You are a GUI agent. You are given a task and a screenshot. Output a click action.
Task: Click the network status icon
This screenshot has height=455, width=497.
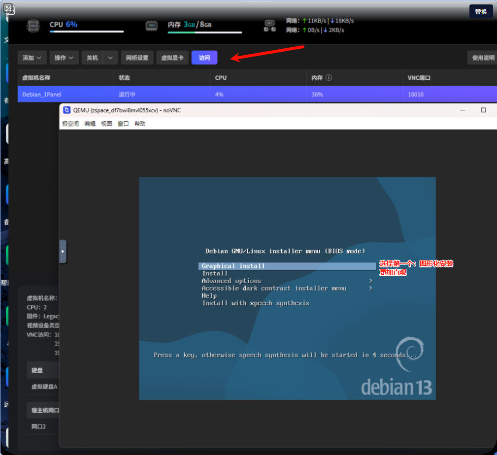click(269, 26)
